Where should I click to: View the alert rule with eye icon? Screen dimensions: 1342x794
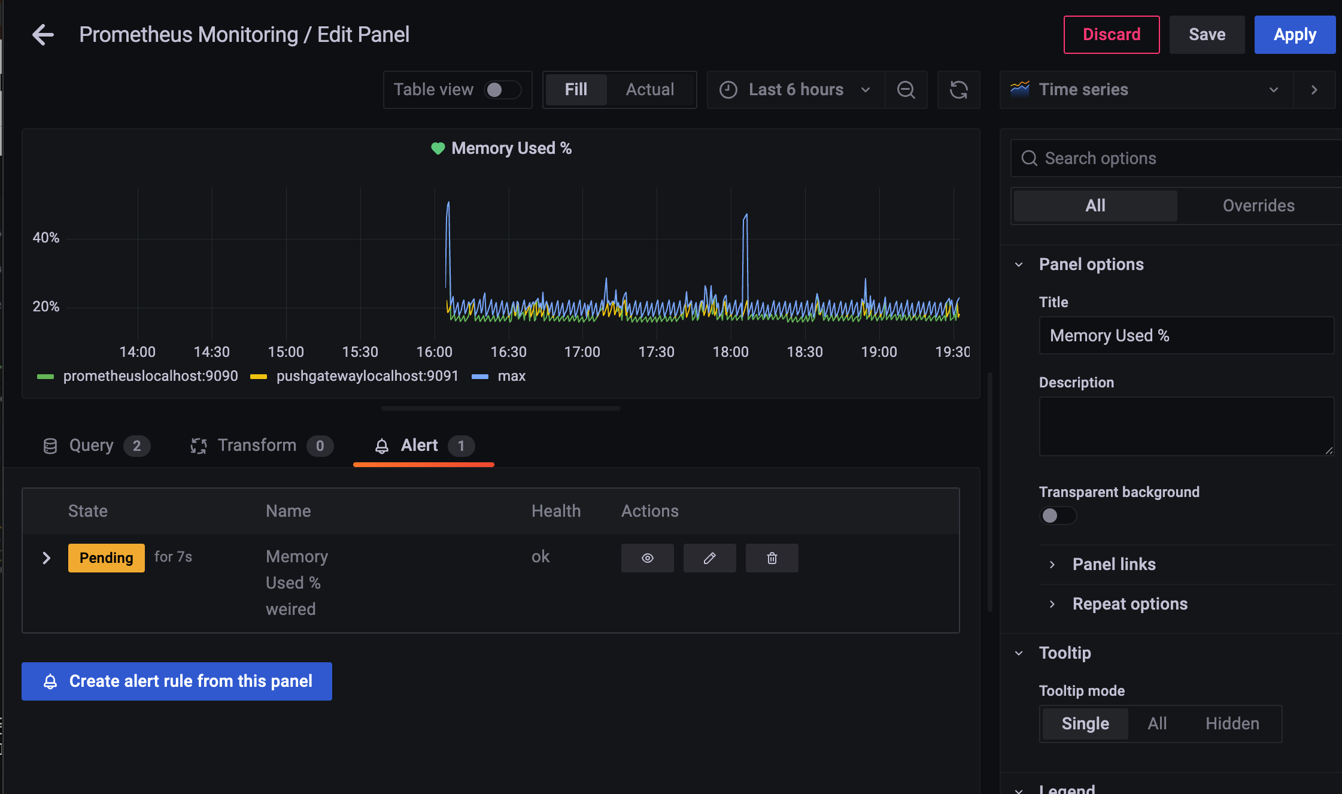click(647, 558)
